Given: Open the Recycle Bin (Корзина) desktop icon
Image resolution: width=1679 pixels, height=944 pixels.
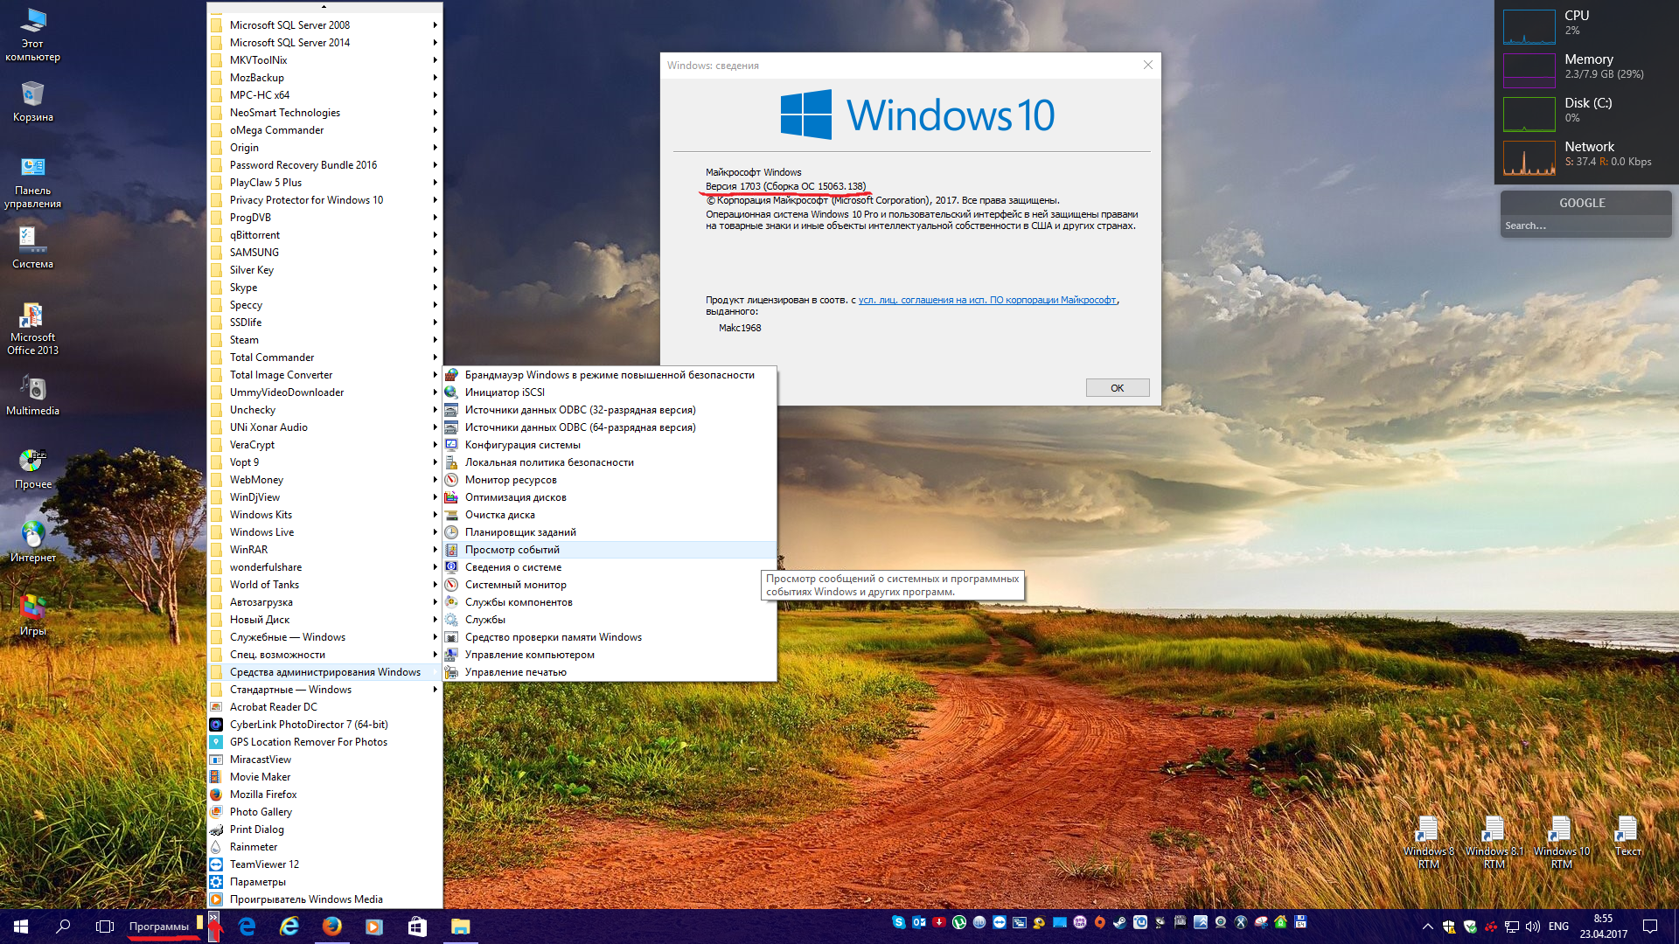Looking at the screenshot, I should 32,101.
